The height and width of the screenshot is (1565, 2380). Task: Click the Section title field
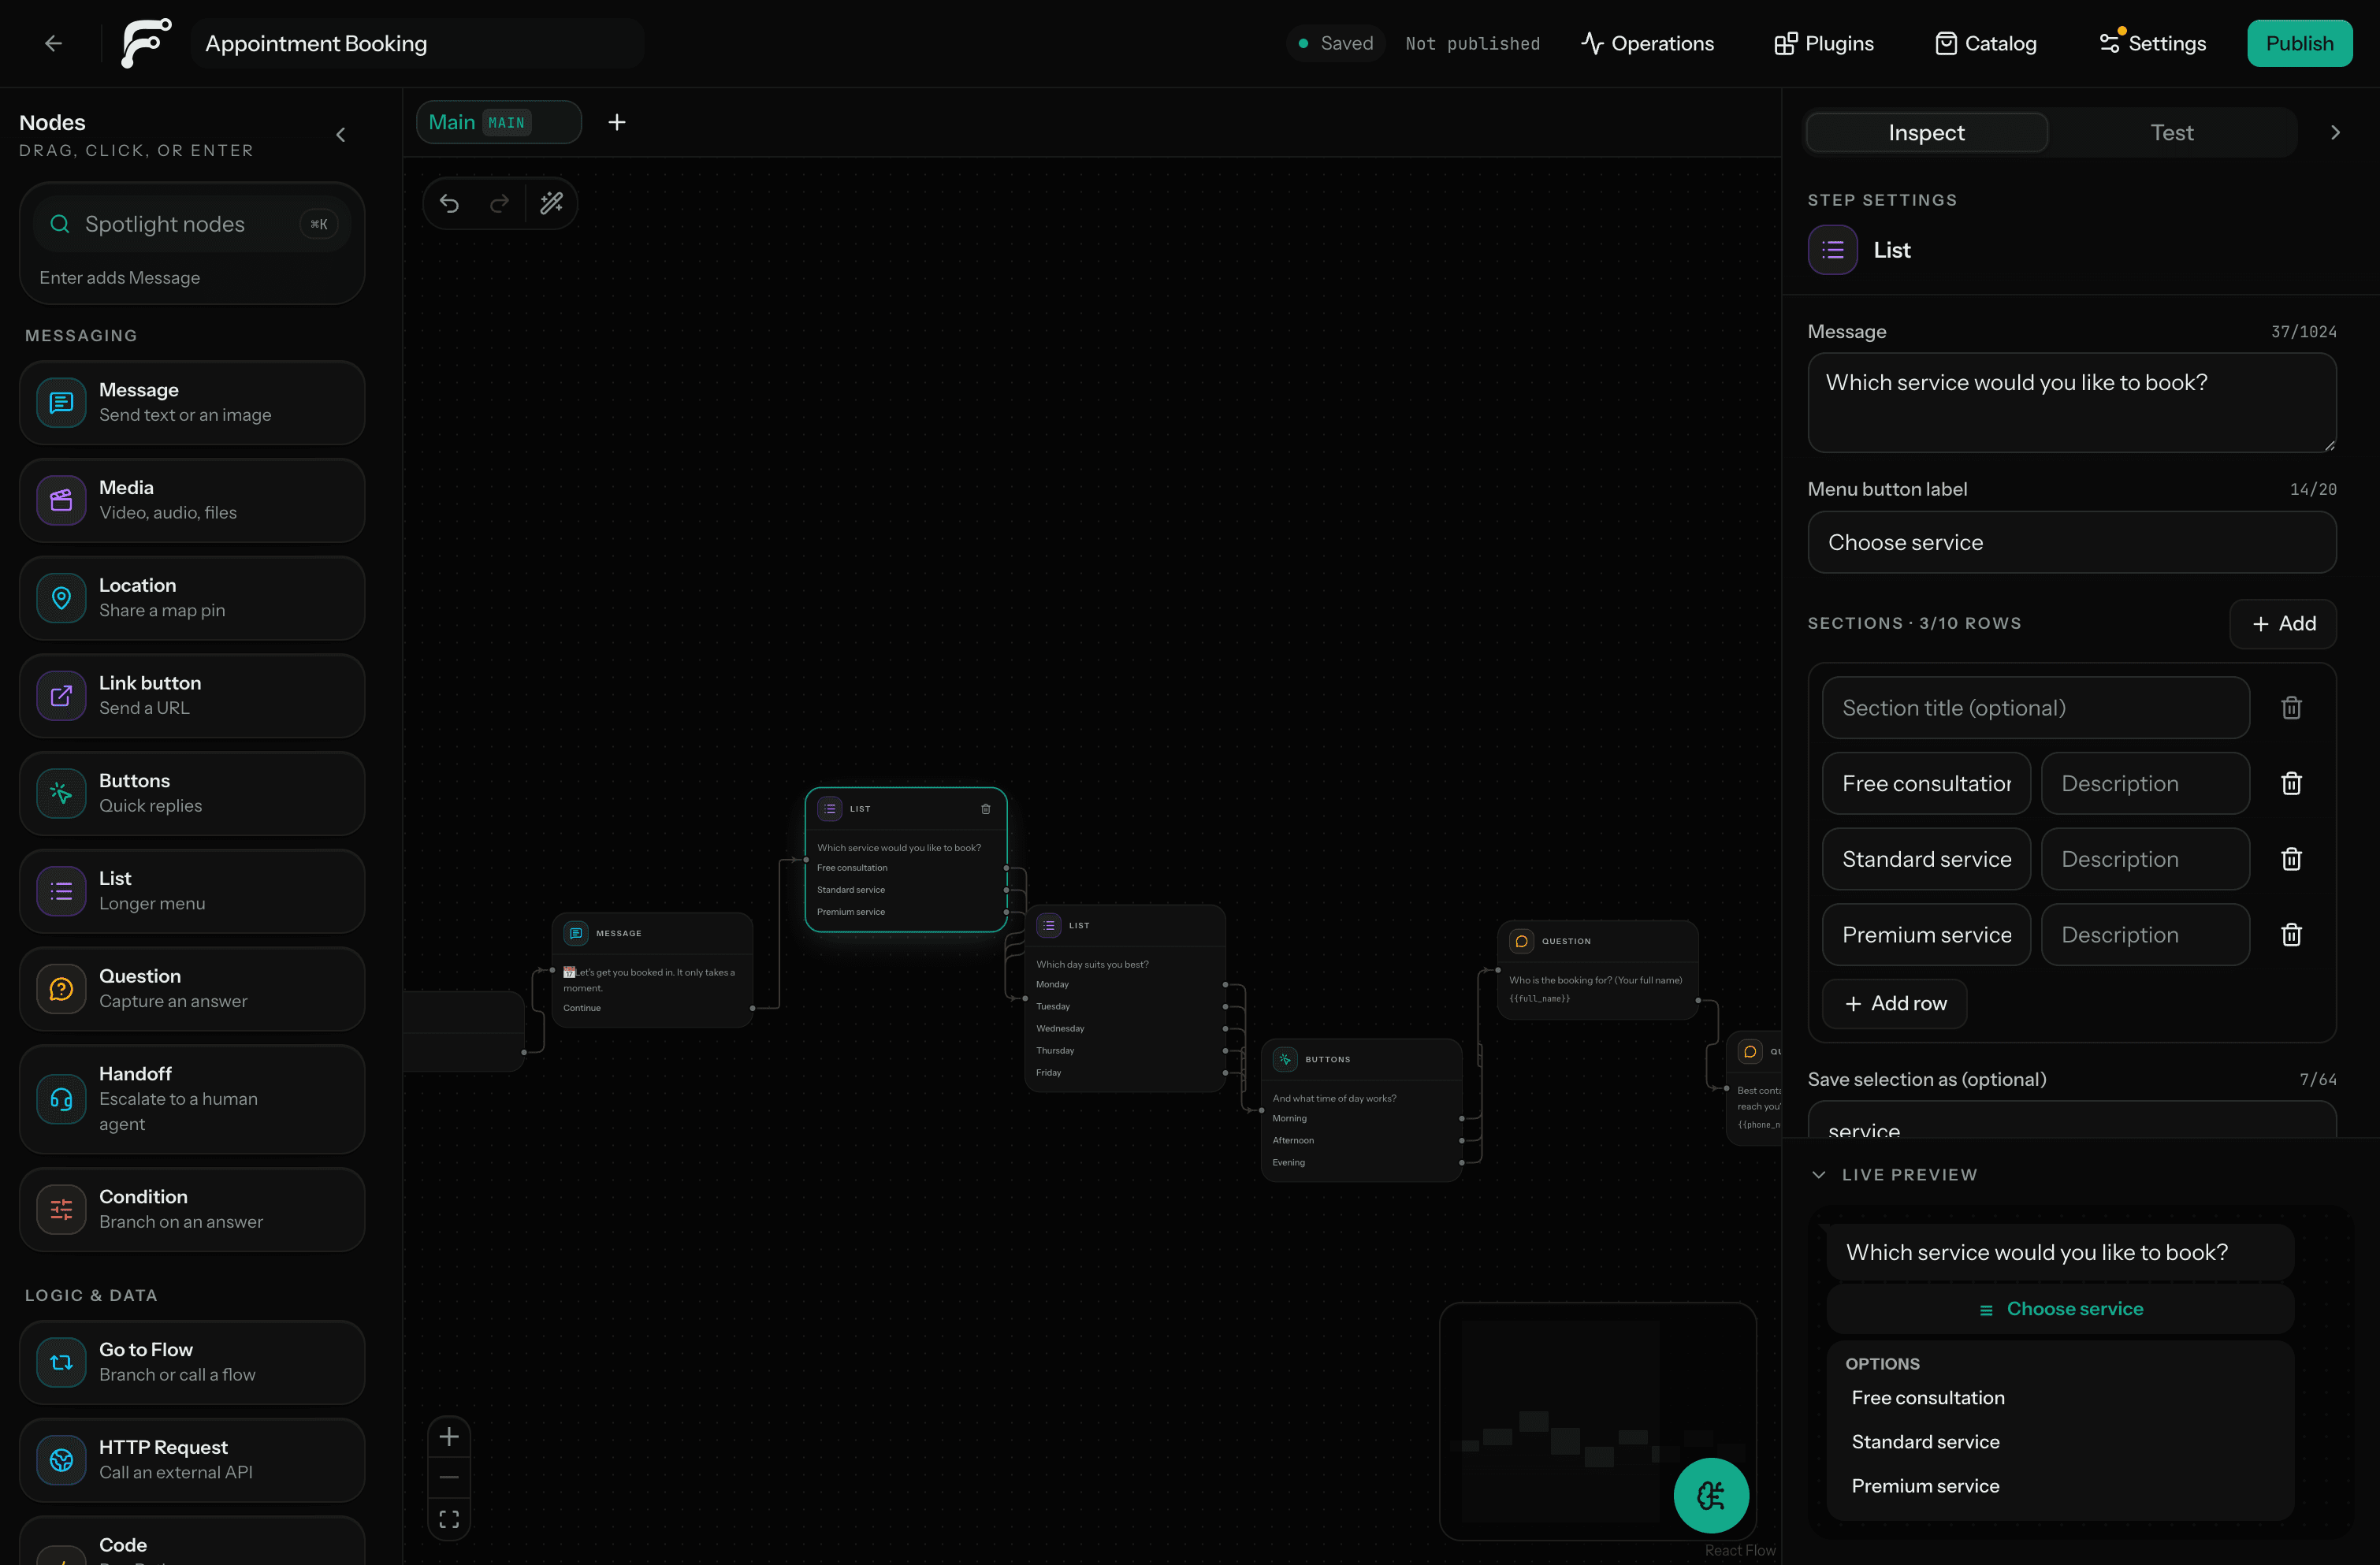click(x=2036, y=708)
